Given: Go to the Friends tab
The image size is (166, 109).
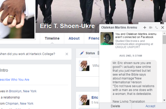Looking at the screenshot, I should [x=94, y=38].
